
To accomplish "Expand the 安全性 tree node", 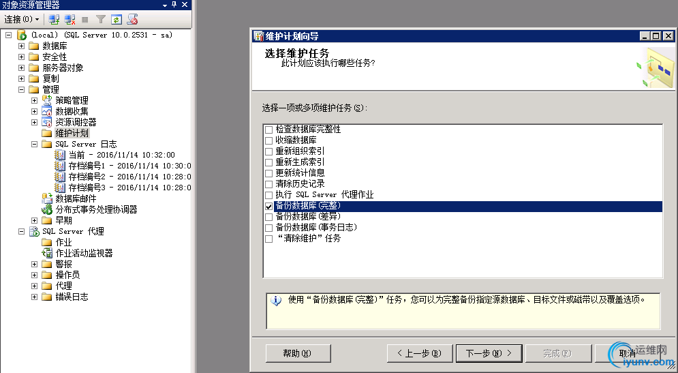I will pyautogui.click(x=21, y=57).
